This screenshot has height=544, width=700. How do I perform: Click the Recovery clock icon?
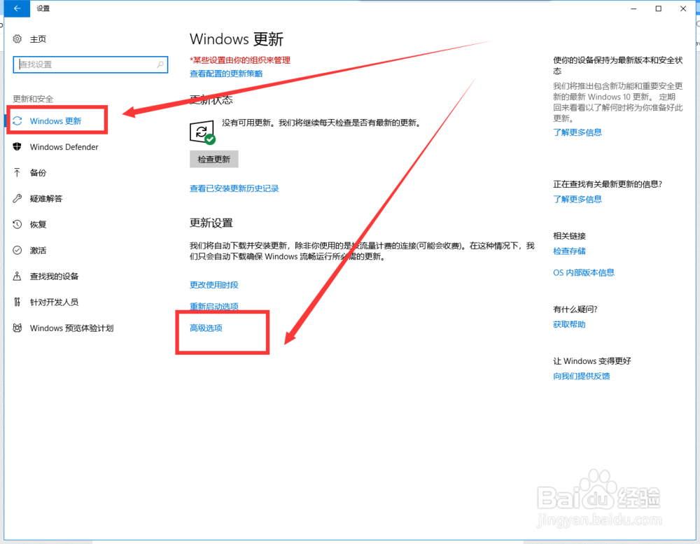[x=17, y=224]
